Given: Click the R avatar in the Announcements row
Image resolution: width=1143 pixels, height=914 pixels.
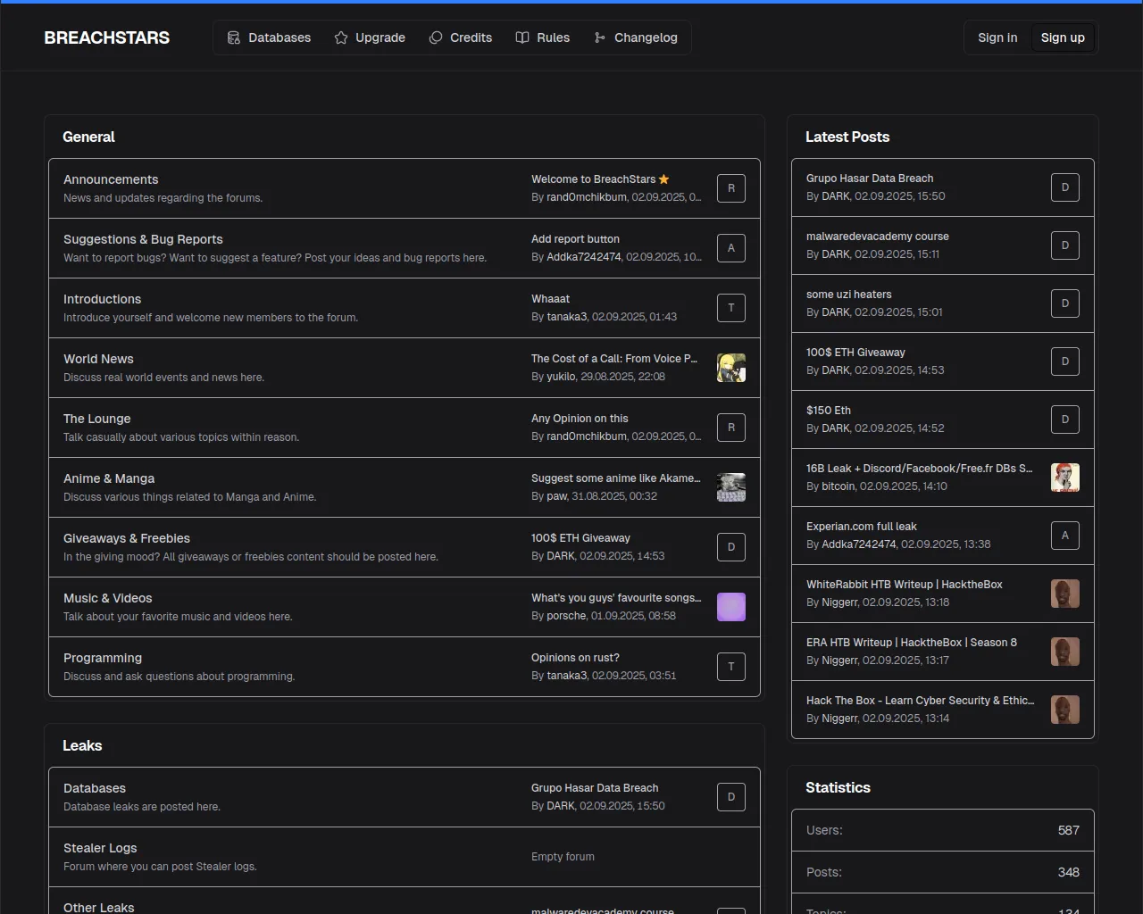Looking at the screenshot, I should click(730, 188).
